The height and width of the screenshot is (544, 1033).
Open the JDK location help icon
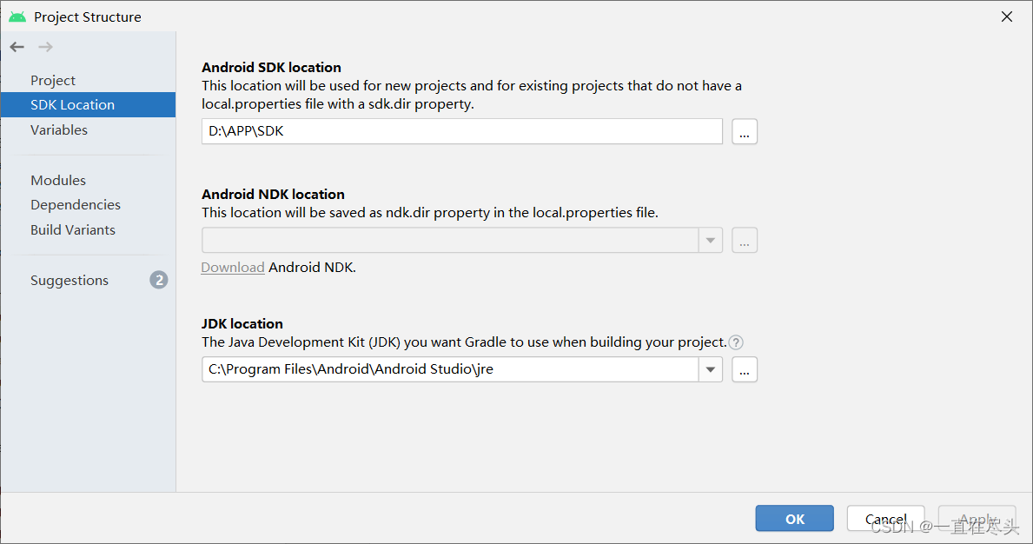point(736,342)
